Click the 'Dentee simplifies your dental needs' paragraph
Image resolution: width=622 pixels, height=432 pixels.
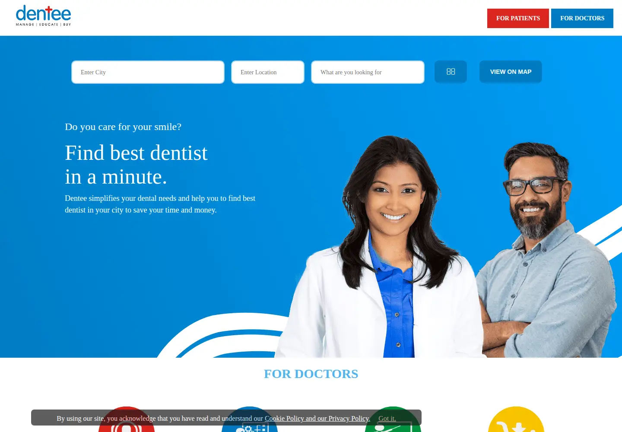coord(160,204)
